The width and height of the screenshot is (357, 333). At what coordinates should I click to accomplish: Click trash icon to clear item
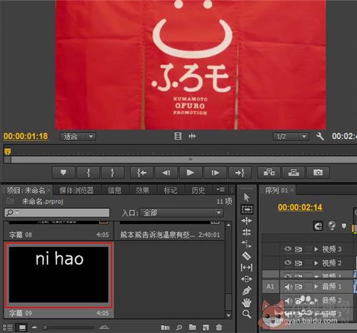(x=218, y=327)
